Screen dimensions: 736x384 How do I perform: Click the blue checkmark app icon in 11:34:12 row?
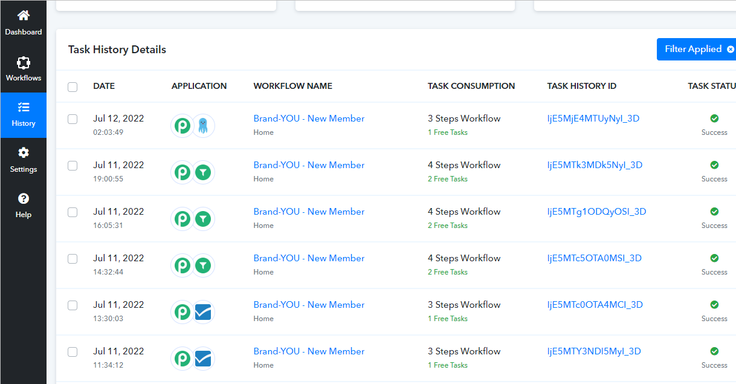click(x=204, y=359)
